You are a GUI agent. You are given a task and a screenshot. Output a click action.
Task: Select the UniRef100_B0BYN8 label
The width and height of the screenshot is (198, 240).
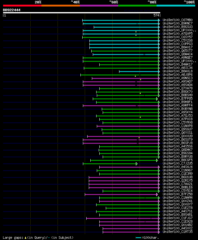178,109
